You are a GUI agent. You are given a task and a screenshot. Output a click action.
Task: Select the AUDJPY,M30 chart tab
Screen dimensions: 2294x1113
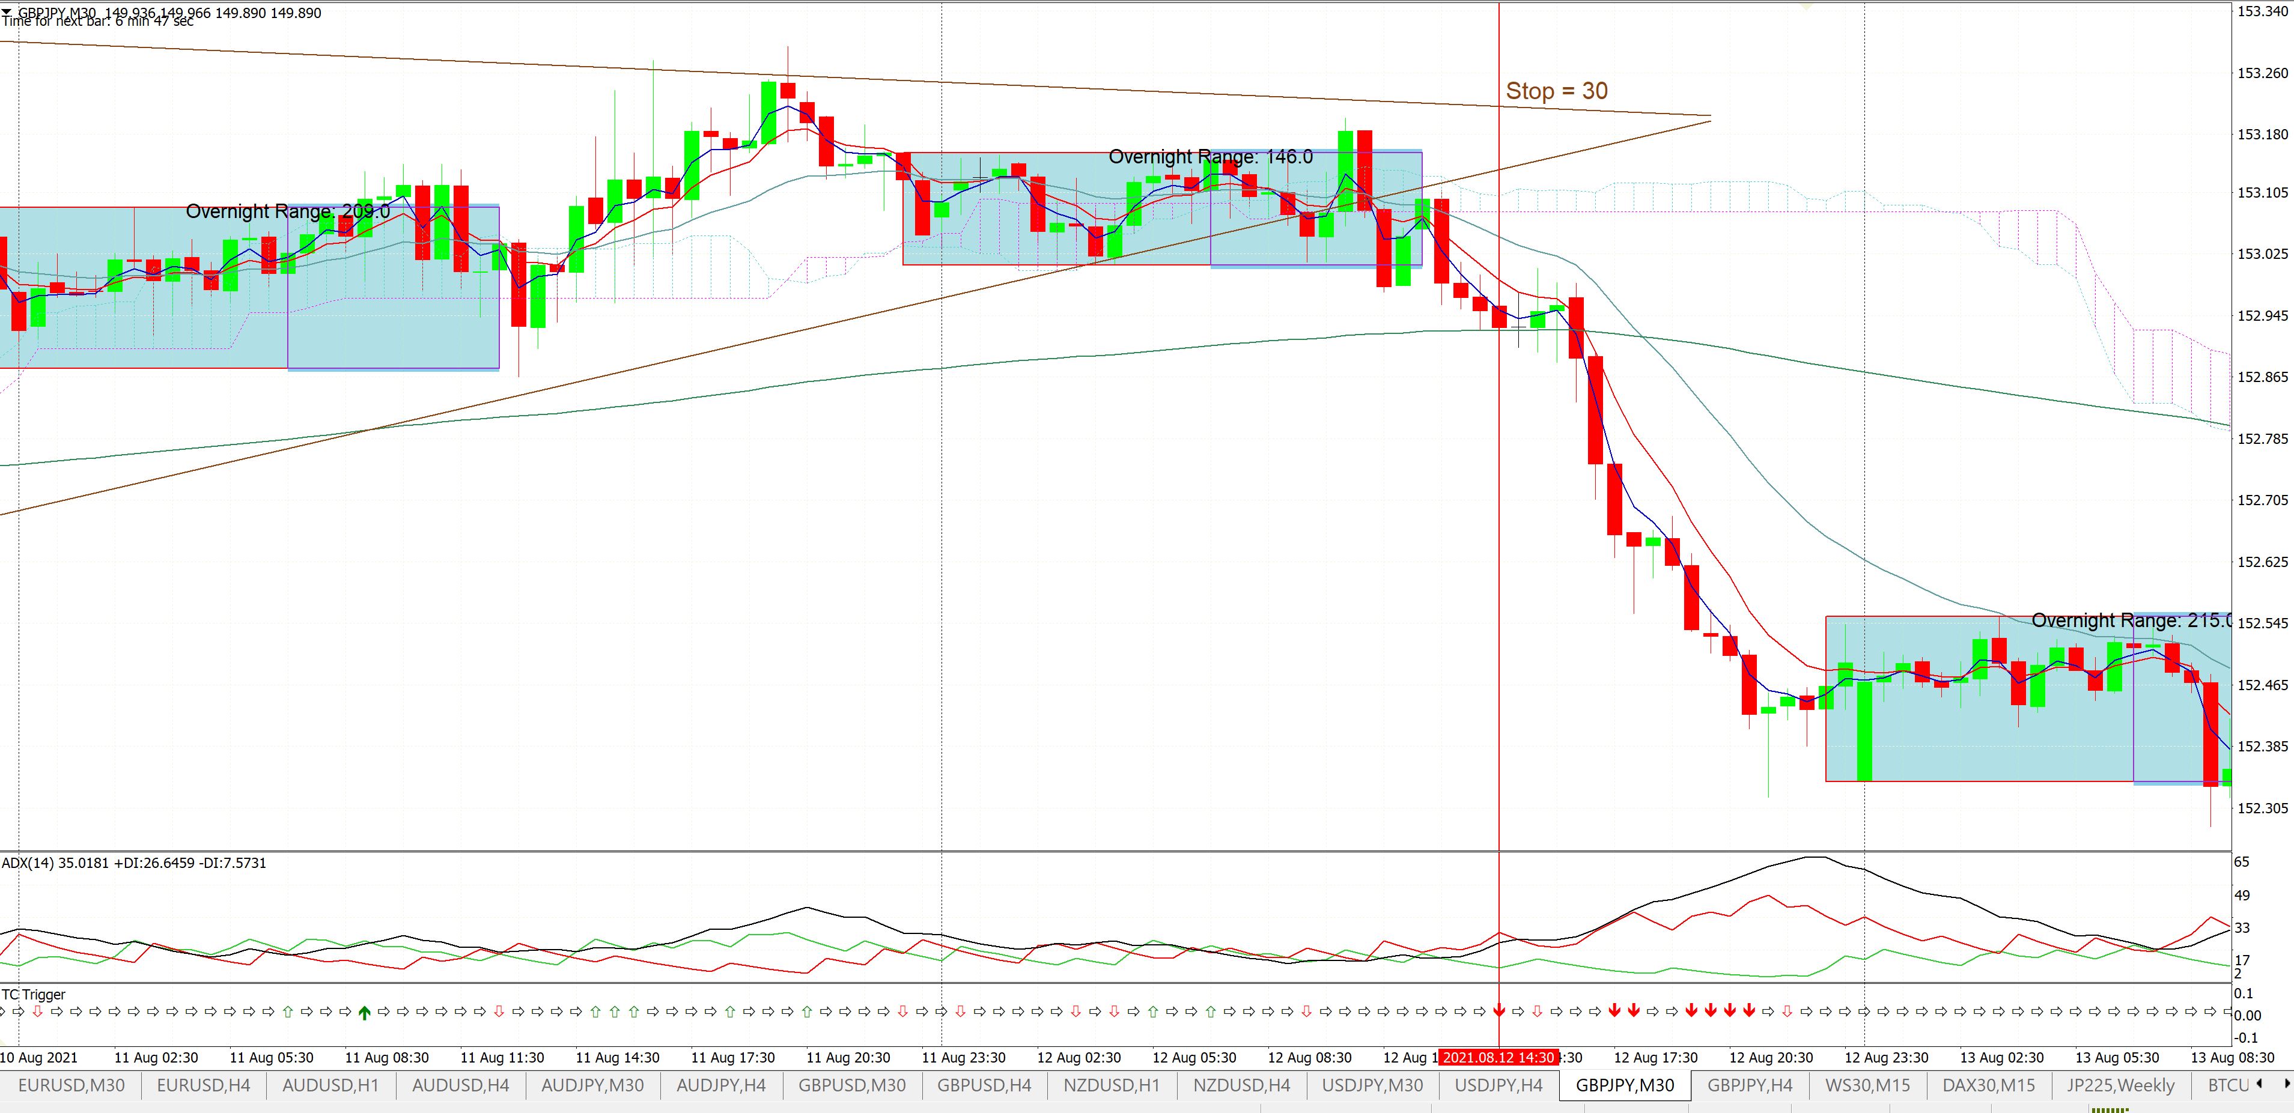(x=592, y=1085)
